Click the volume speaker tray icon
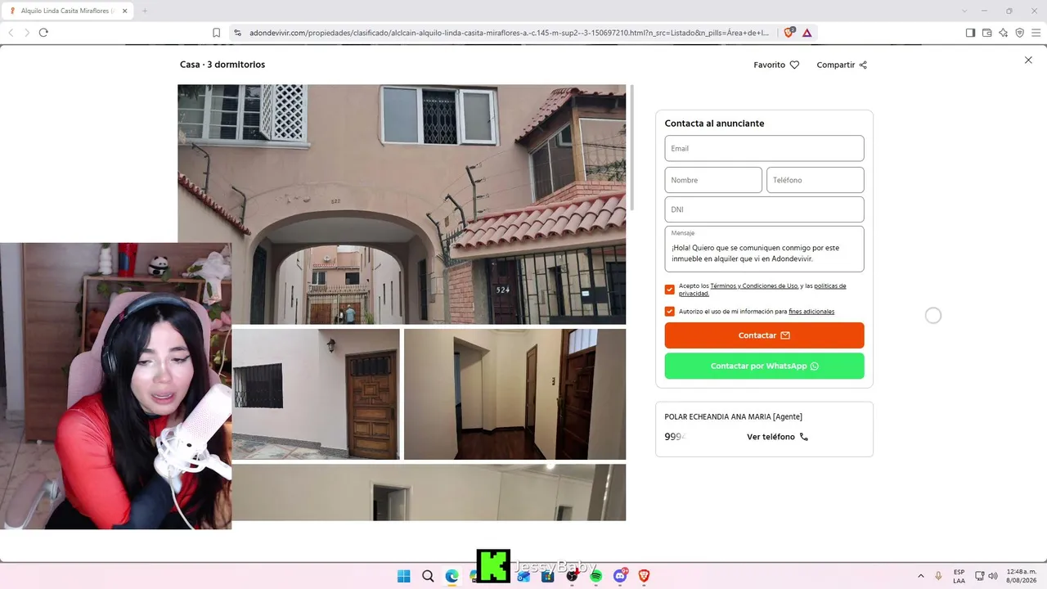 click(x=993, y=576)
